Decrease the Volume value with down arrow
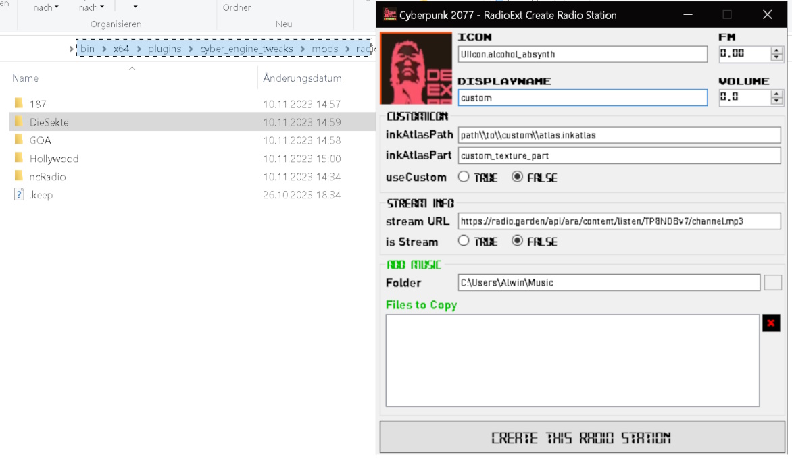The image size is (792, 459). pyautogui.click(x=777, y=101)
